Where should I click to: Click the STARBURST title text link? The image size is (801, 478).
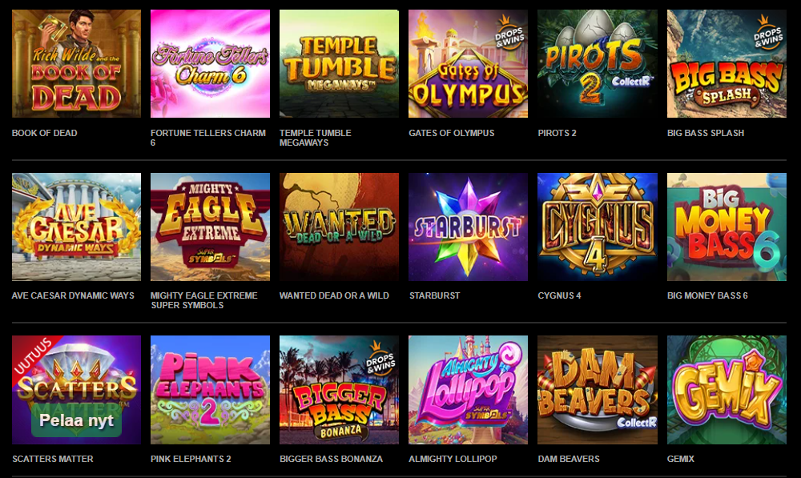pyautogui.click(x=434, y=295)
